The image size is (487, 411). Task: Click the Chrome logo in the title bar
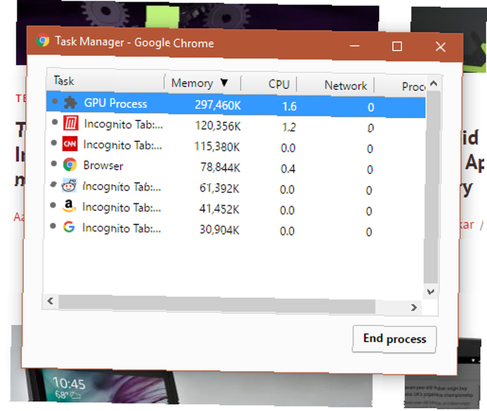click(42, 40)
